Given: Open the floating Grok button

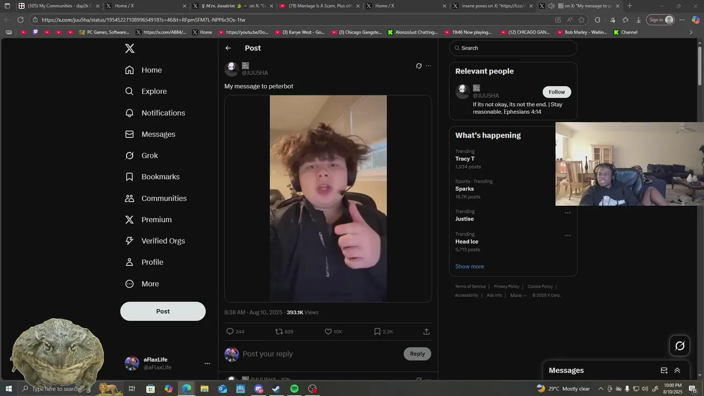Looking at the screenshot, I should 680,346.
